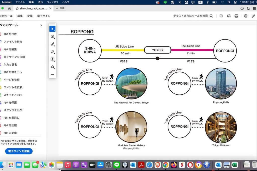Close the shinkoiwa_spot_access document tab

[50, 8]
